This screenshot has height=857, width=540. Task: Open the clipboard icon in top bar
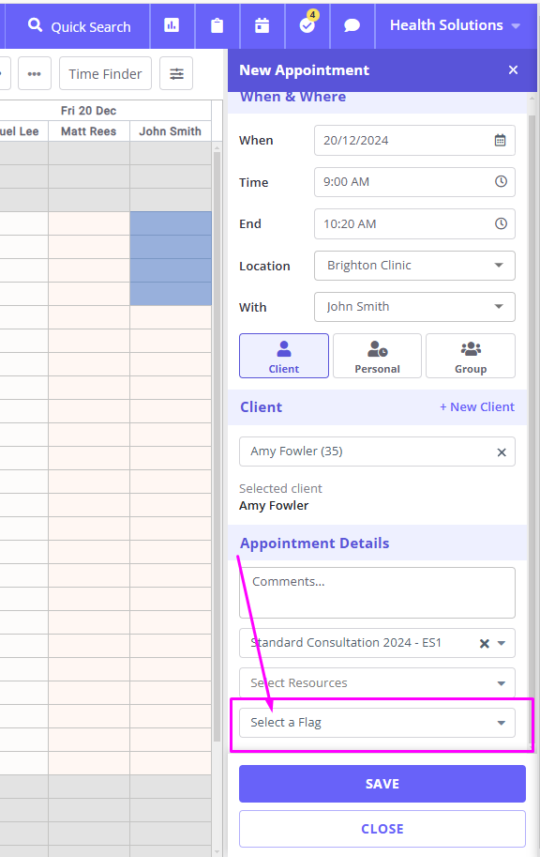point(217,25)
